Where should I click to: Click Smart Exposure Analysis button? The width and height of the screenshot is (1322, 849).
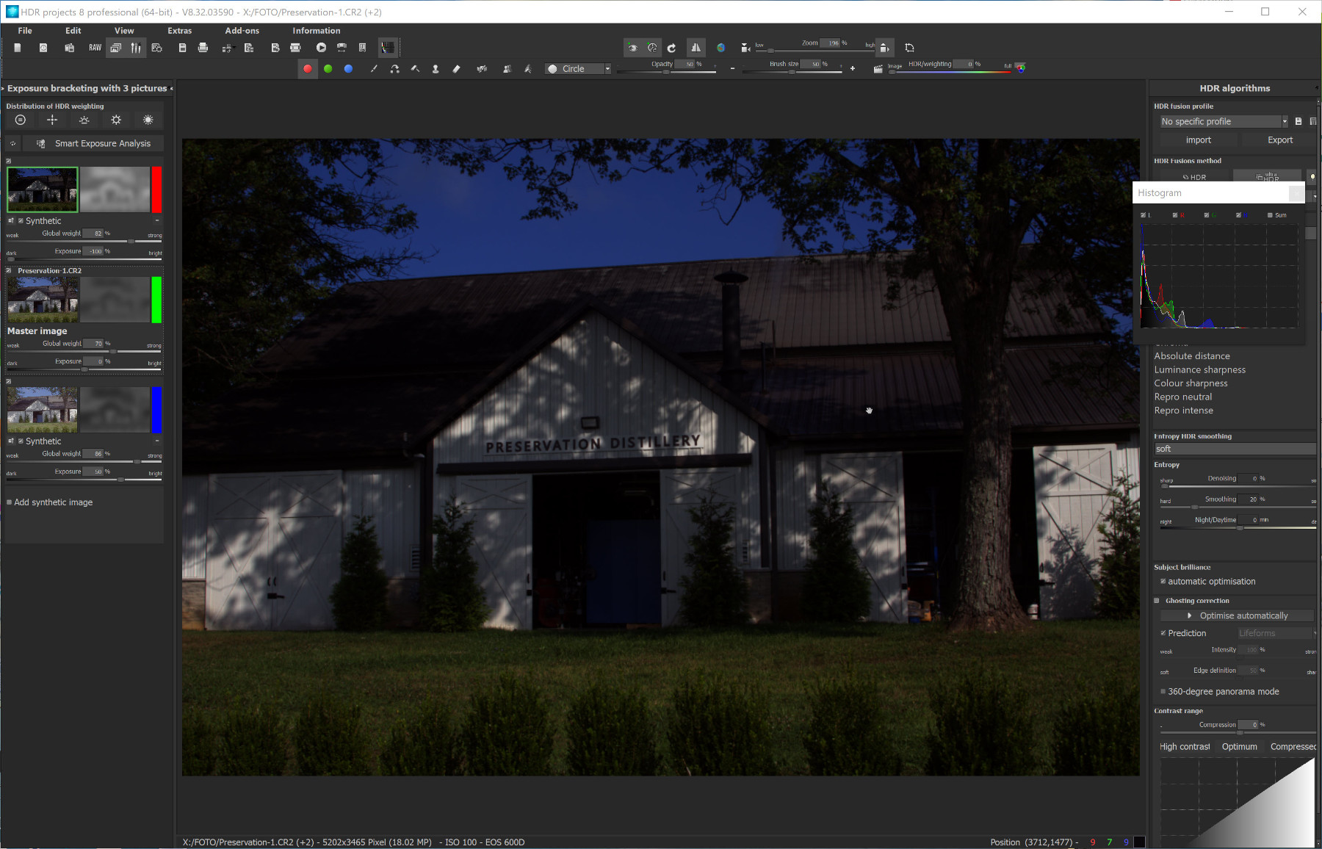[x=94, y=144]
